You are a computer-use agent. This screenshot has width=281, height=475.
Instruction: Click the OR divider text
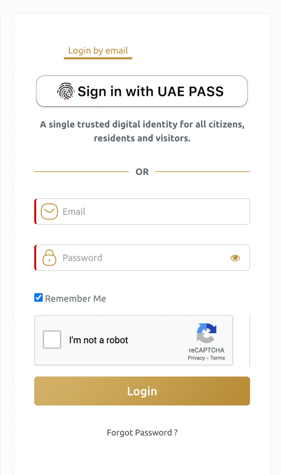(x=142, y=172)
